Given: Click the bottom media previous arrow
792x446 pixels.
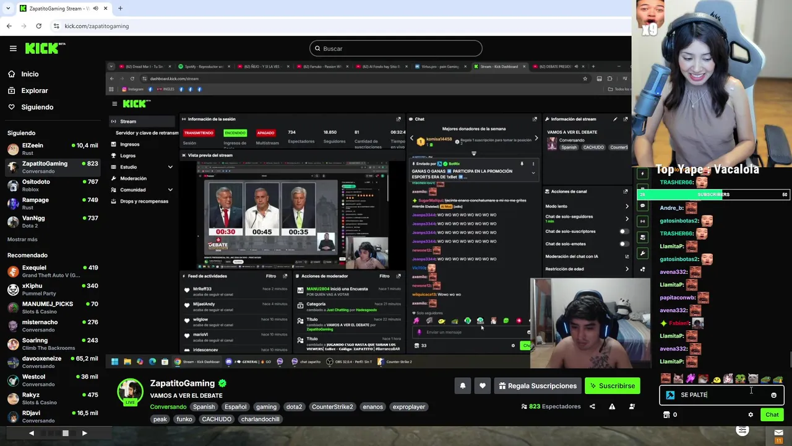Looking at the screenshot, I should (32, 434).
